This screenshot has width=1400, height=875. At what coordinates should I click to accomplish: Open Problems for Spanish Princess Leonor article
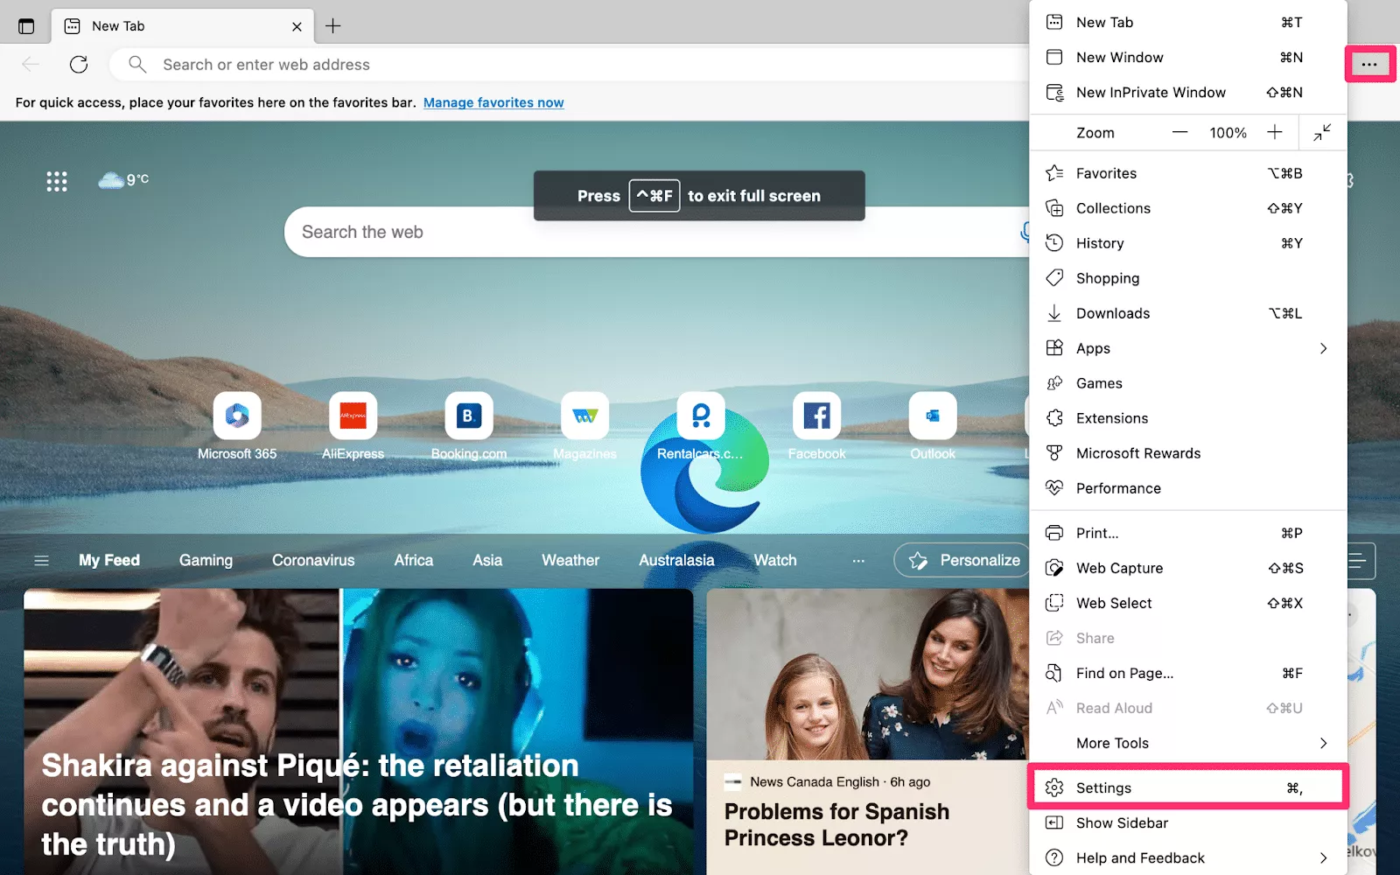[x=836, y=824]
